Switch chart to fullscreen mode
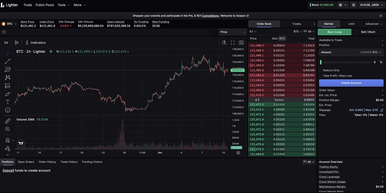386x193 pixels. 233,43
